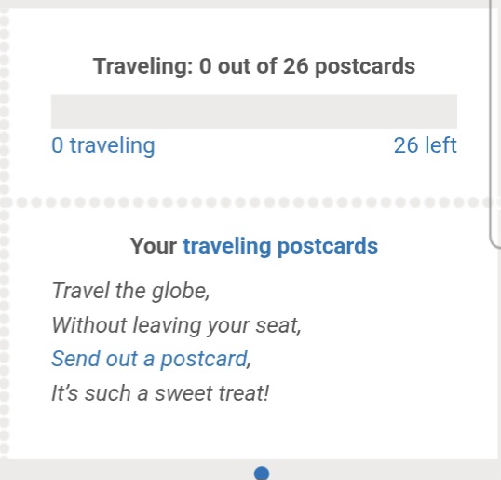
Task: Click the 'Send out a postcard' link
Action: point(150,359)
